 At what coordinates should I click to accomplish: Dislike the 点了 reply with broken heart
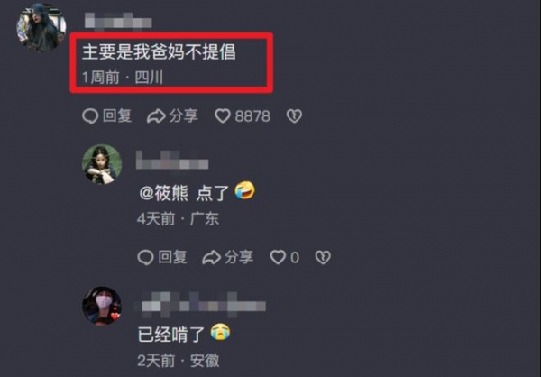[x=323, y=258]
